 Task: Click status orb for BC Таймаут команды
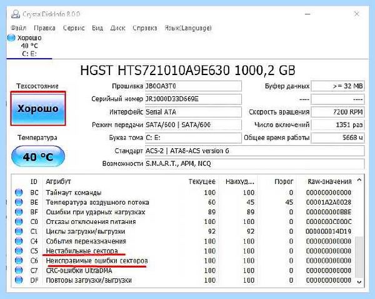(x=19, y=192)
